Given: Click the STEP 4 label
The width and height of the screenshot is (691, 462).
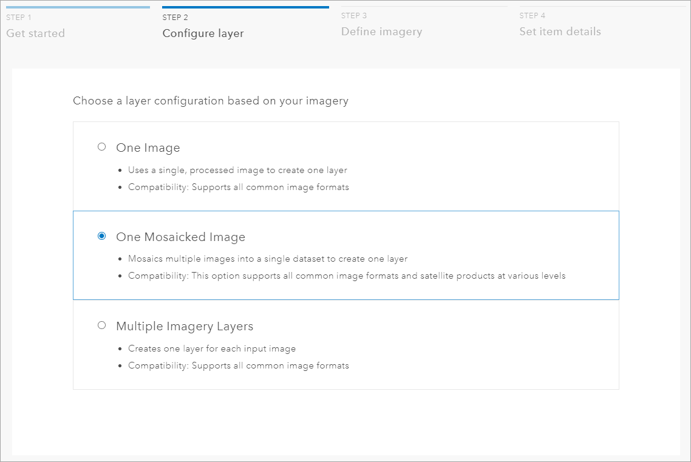Looking at the screenshot, I should point(531,15).
